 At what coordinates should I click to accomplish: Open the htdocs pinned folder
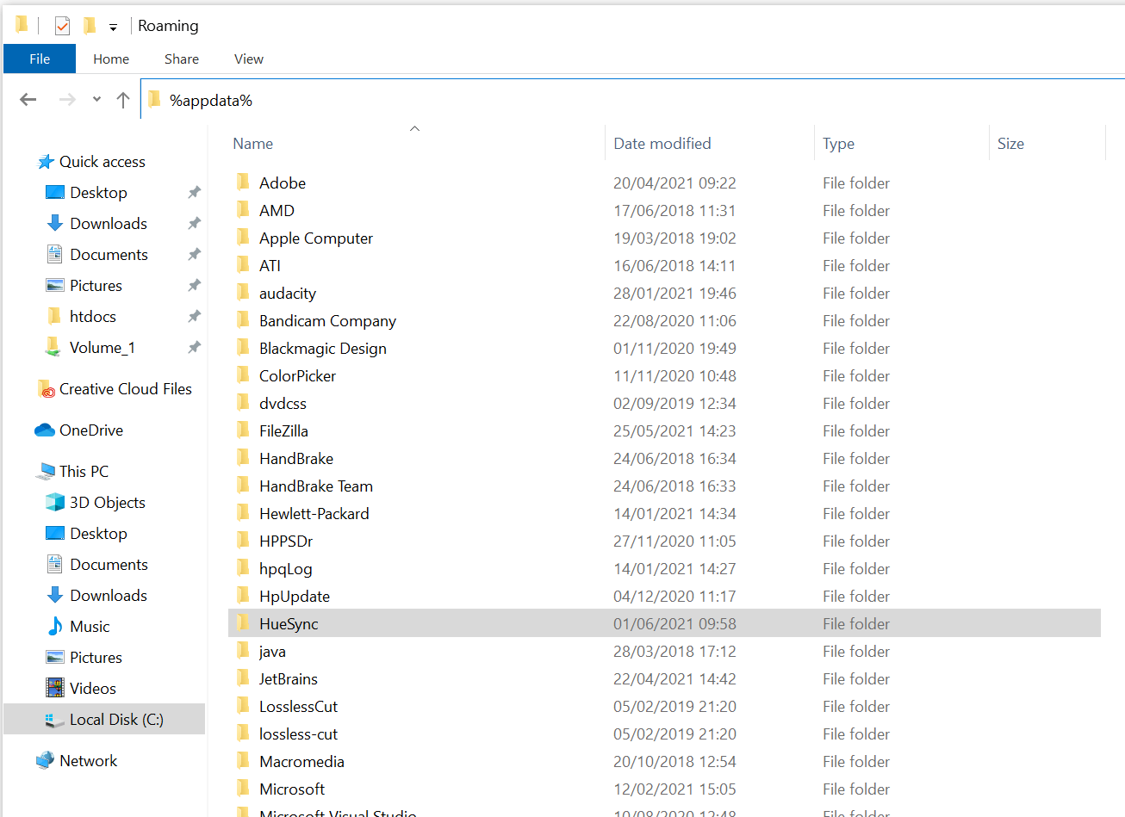point(92,317)
